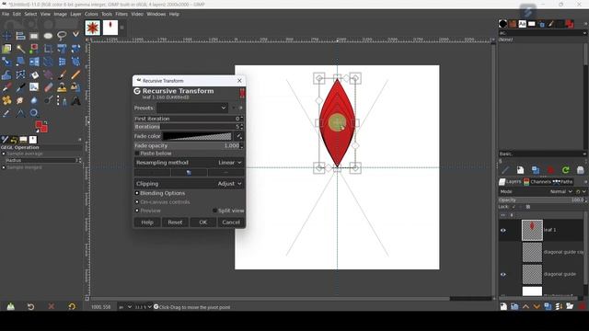Open the layer Mode dropdown

561,191
